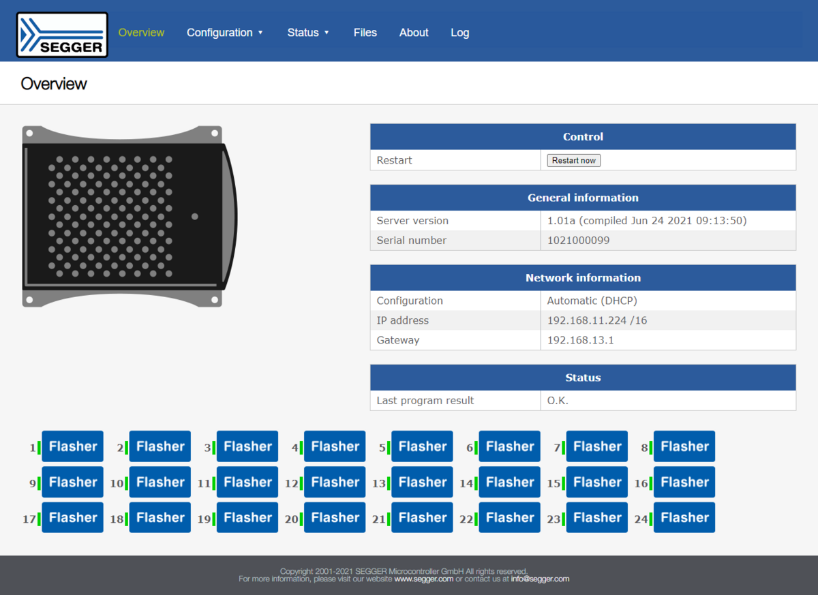Go to the Overview tab
This screenshot has width=818, height=595.
click(x=141, y=33)
